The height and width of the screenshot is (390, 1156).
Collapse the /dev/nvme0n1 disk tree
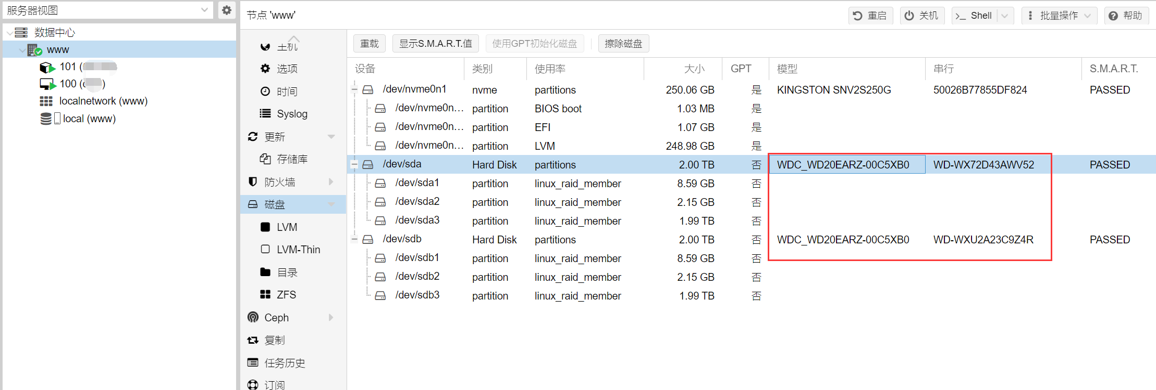[x=354, y=89]
